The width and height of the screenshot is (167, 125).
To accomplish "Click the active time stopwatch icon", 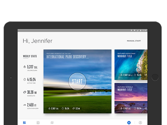I will (x=24, y=79).
